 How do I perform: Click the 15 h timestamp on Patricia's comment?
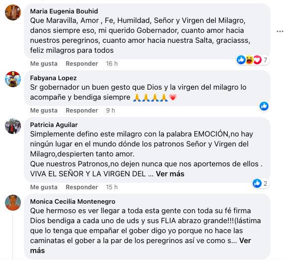coord(112,187)
